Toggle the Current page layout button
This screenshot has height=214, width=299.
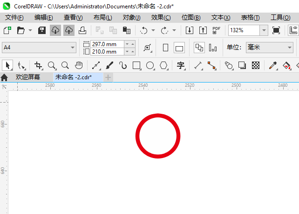pos(213,48)
